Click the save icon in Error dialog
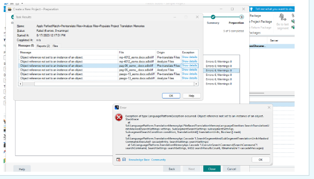The height and width of the screenshot is (179, 314). coord(124,160)
